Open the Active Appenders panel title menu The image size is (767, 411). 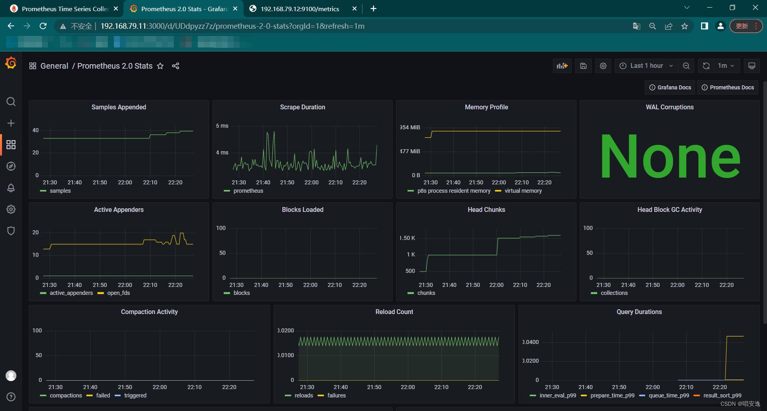click(x=119, y=209)
